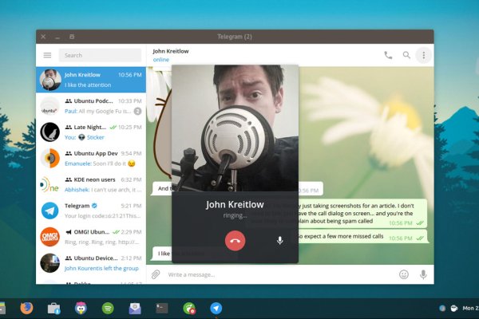Record a voice message with microphone icon
This screenshot has height=319, width=479.
[423, 274]
